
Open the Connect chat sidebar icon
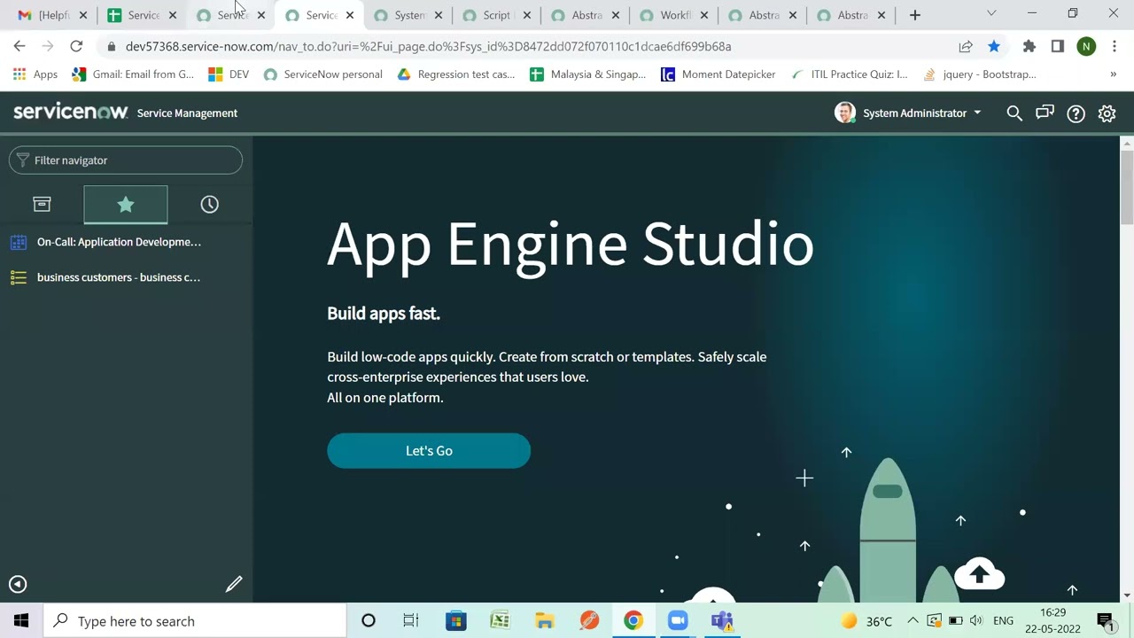pos(1045,113)
